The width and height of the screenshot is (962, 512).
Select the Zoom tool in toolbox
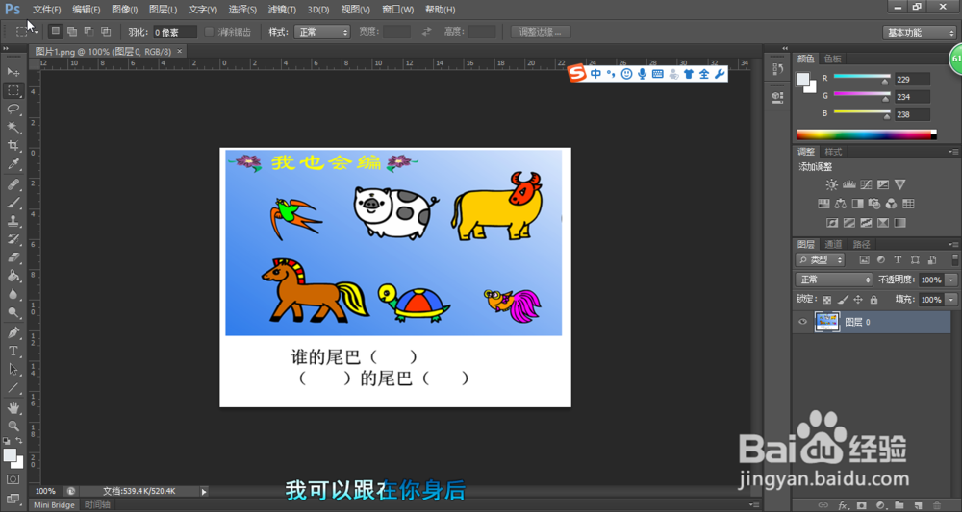13,427
